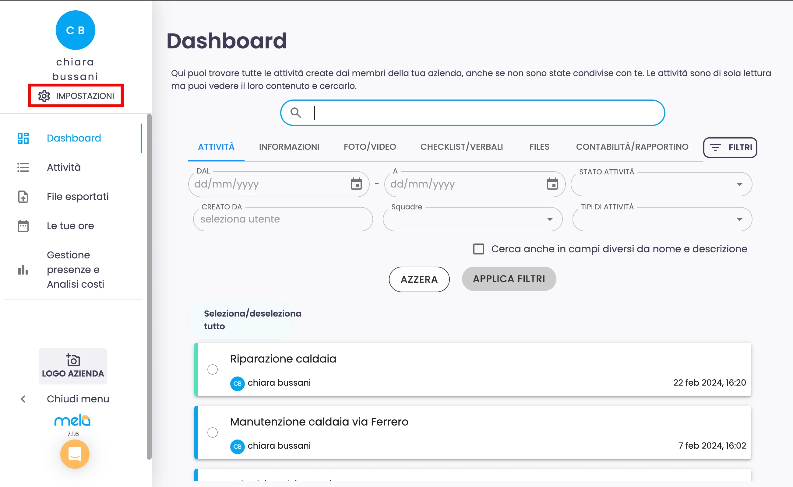Click the search magnifier icon
This screenshot has width=793, height=487.
click(x=295, y=113)
